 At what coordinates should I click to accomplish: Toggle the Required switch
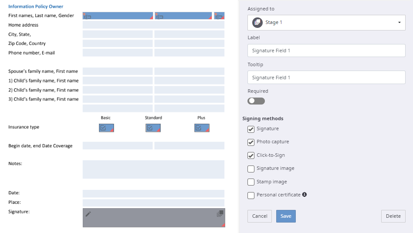pyautogui.click(x=256, y=101)
